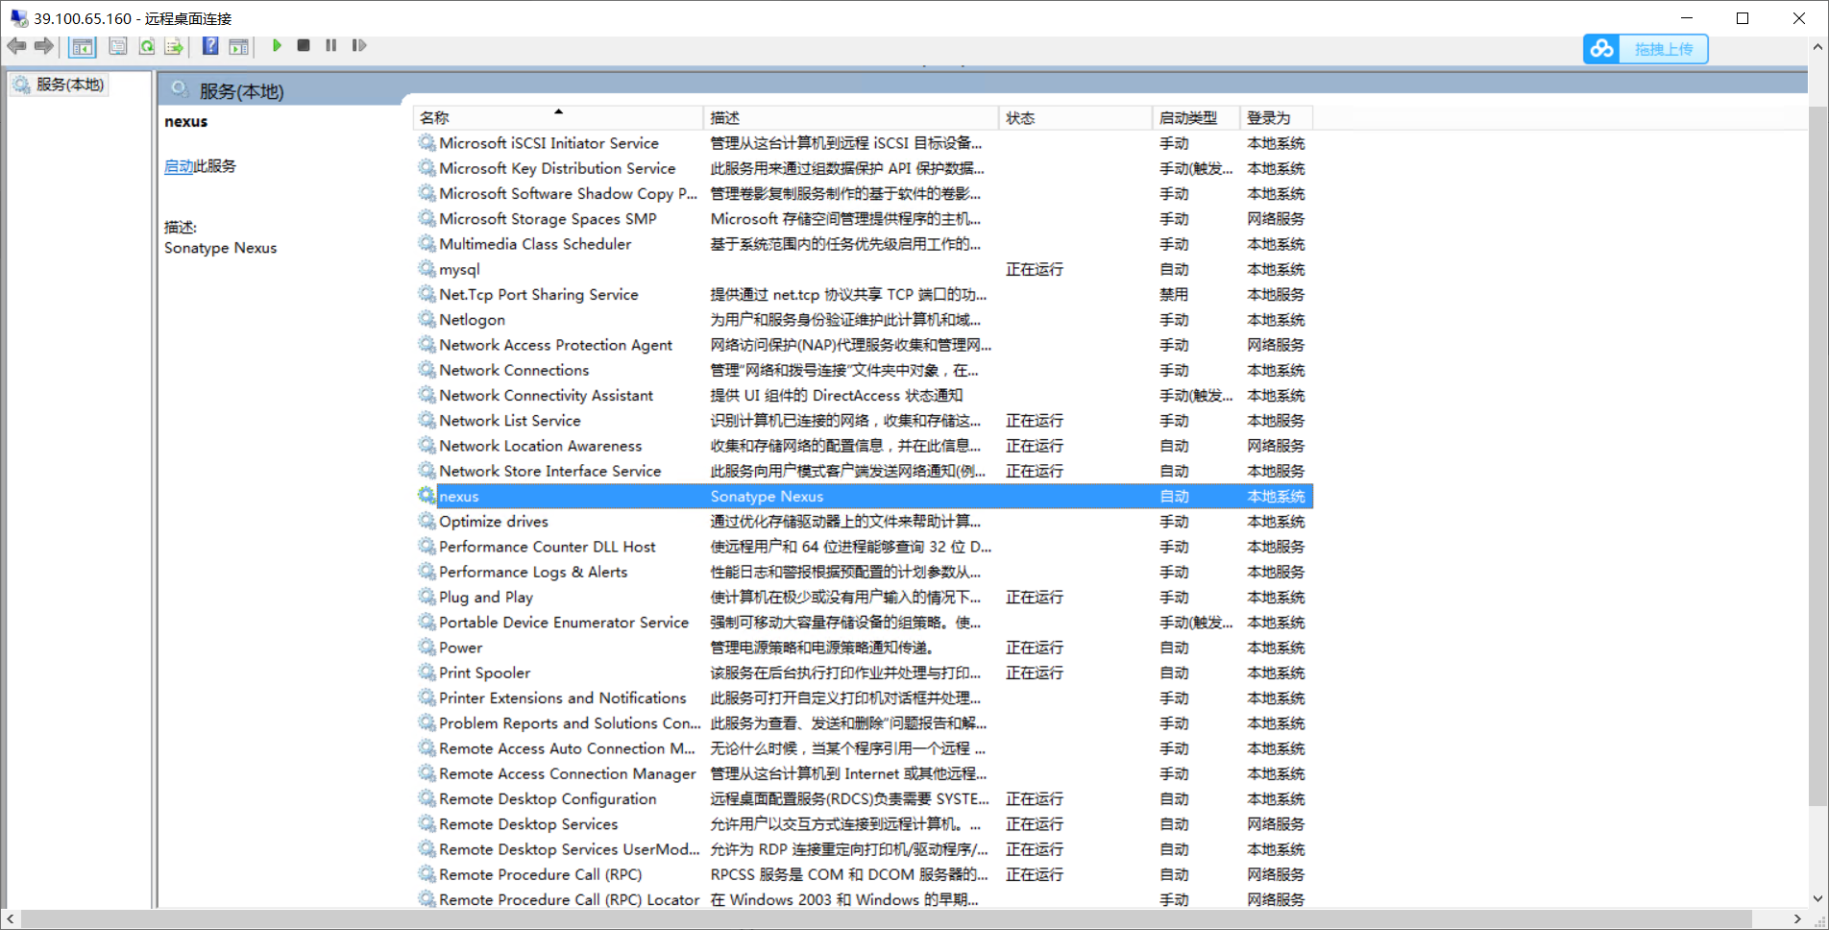Select the Net.Tcp Port Sharing Service row
Image resolution: width=1829 pixels, height=930 pixels.
coord(863,294)
